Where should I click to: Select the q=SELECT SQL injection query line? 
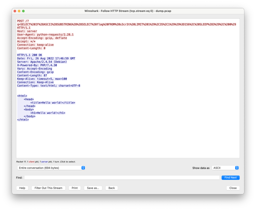pyautogui.click(x=127, y=24)
